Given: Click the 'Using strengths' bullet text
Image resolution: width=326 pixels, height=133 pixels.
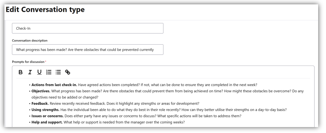Looking at the screenshot, I should 159,110.
